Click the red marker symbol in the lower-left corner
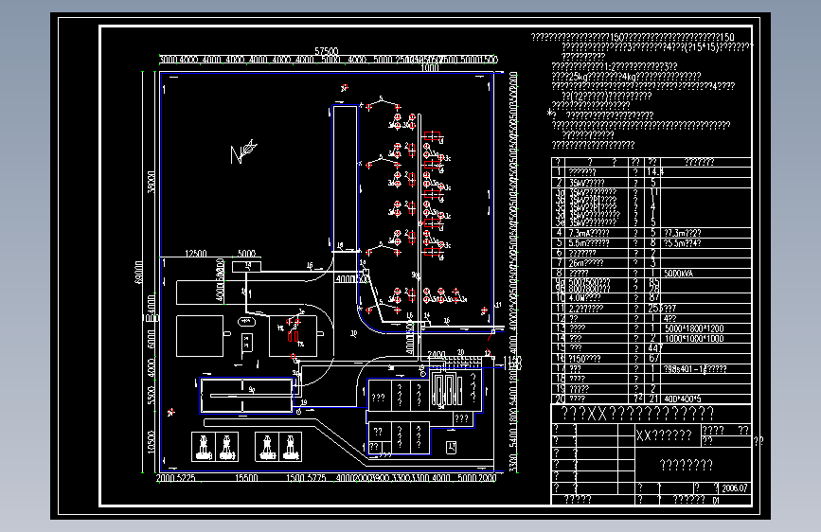Screen dimensions: 821x532 pos(170,413)
